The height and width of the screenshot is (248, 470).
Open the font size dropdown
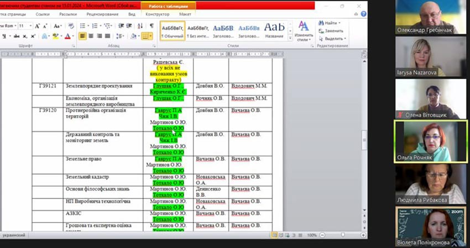pos(30,26)
